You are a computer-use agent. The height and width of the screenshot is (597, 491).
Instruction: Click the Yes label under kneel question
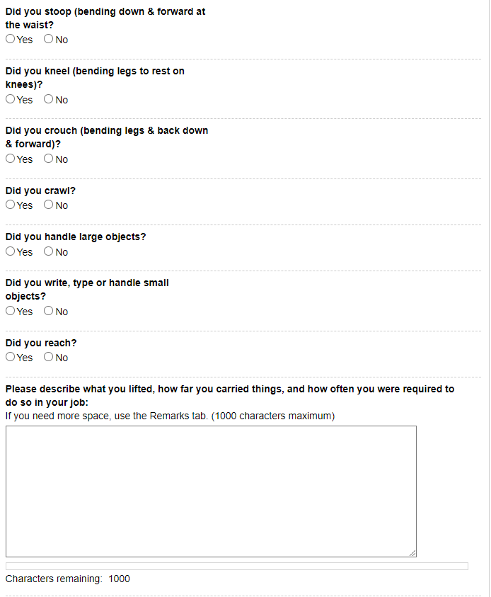coord(25,100)
